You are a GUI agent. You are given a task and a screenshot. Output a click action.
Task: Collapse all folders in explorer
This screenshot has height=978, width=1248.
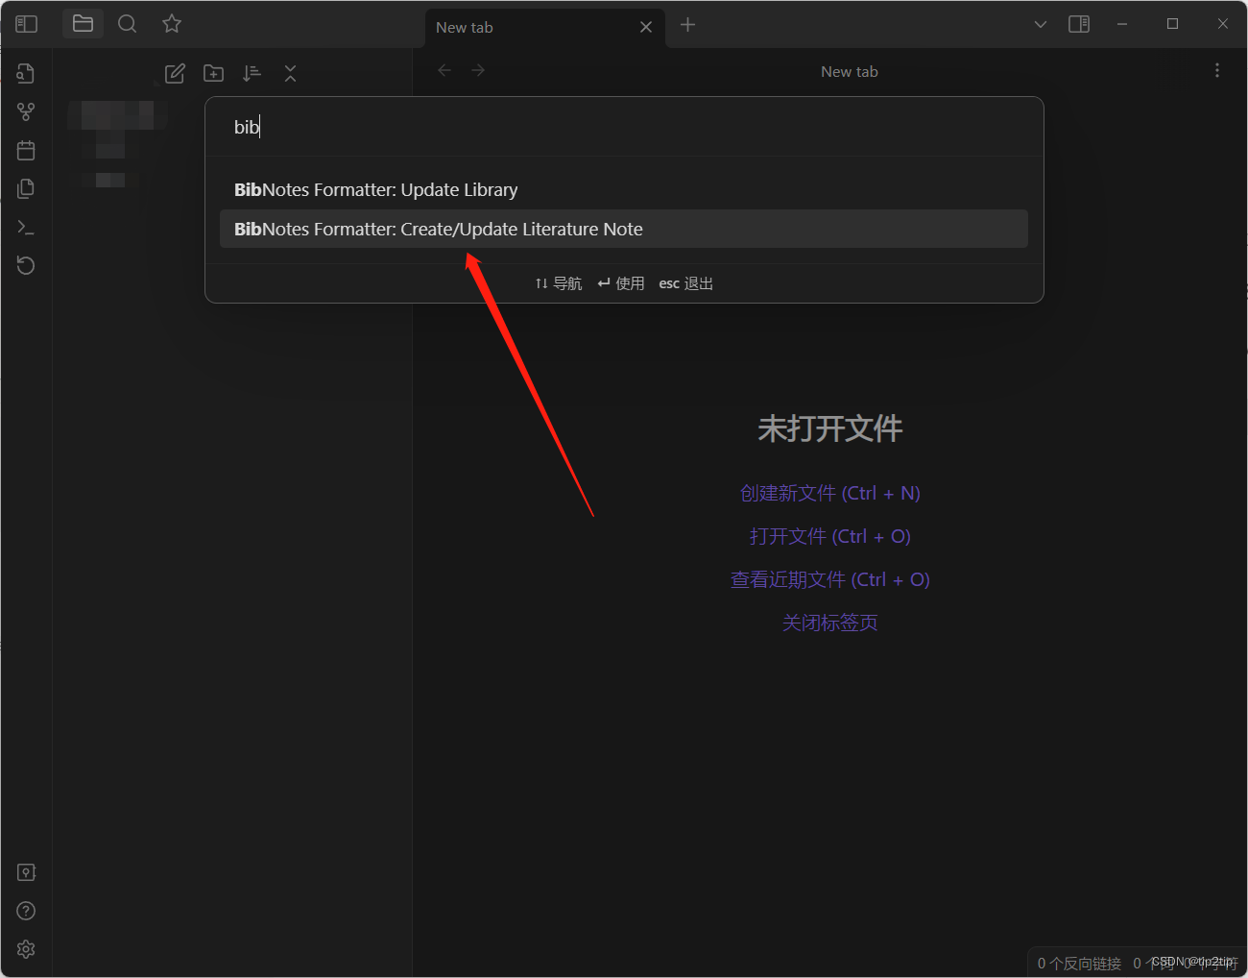pos(290,73)
